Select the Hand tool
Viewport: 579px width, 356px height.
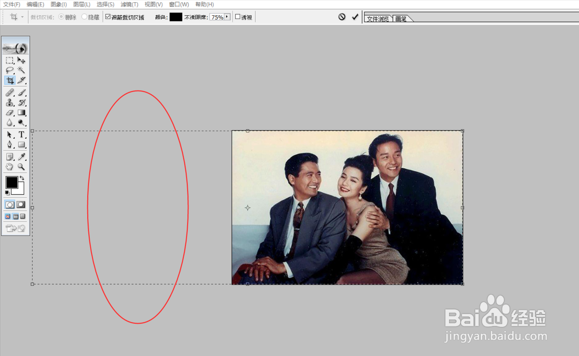coord(10,167)
